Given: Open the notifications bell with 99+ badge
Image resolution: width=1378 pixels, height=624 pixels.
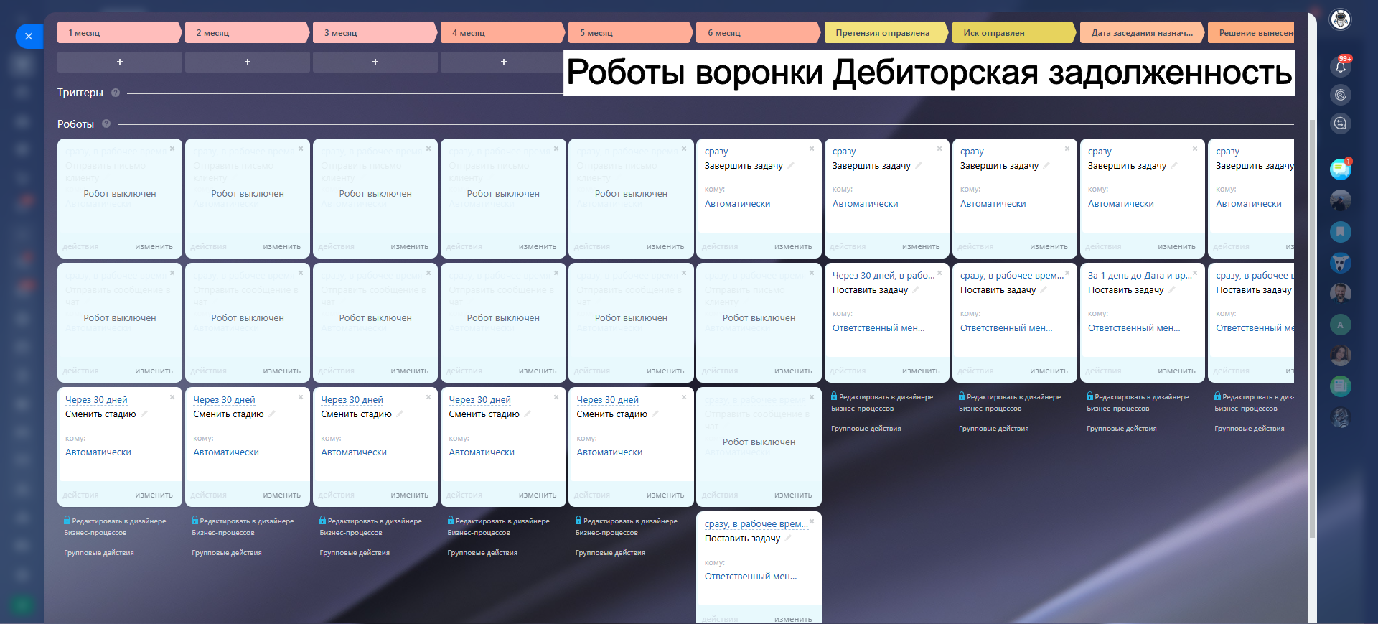Looking at the screenshot, I should point(1340,66).
